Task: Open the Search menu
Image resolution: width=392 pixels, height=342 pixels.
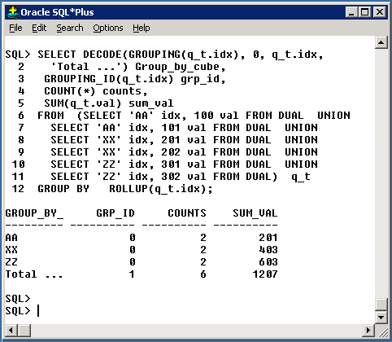Action: pyautogui.click(x=70, y=28)
